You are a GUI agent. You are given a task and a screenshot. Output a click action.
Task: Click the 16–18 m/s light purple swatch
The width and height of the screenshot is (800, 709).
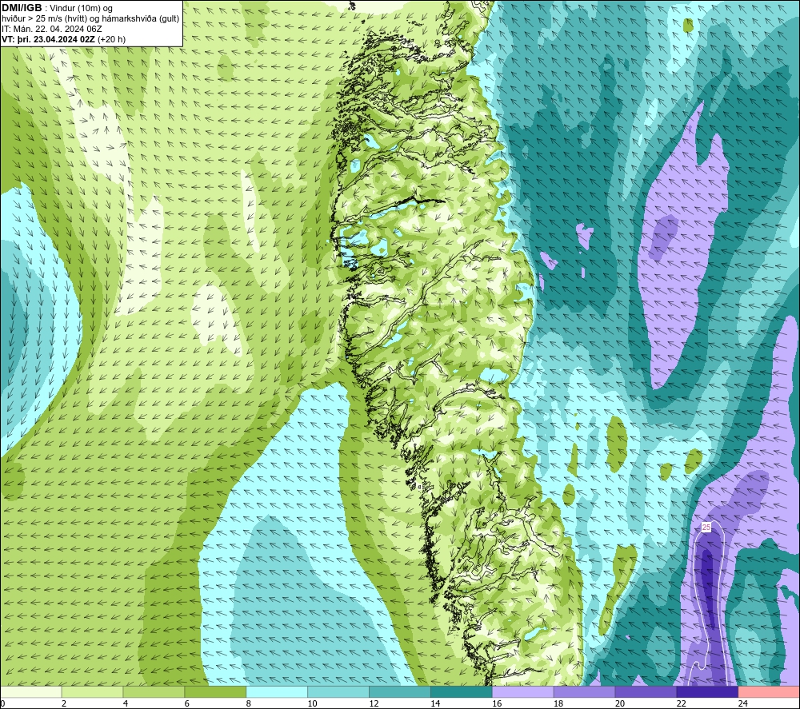523,691
